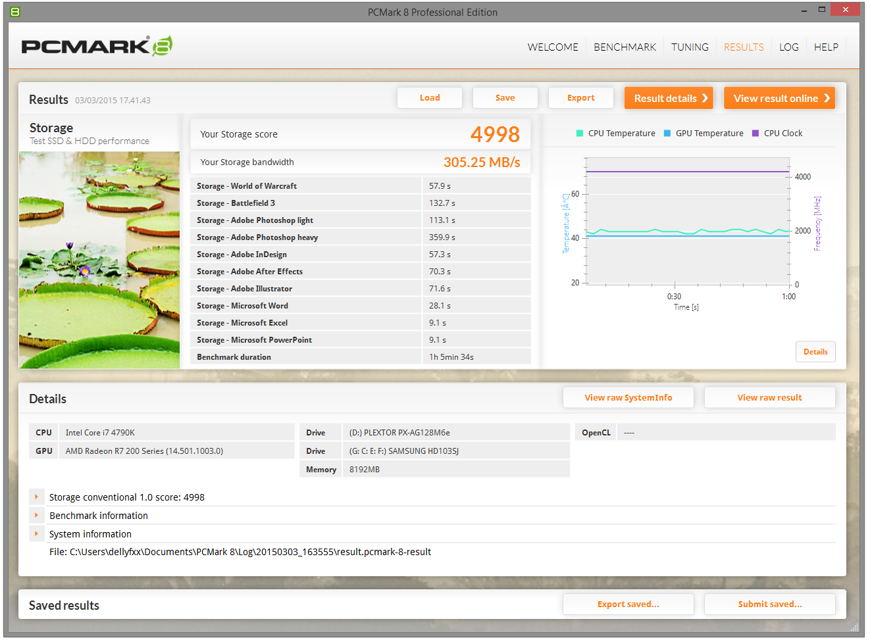Expand Storage conventional 1.0 score row

click(36, 497)
